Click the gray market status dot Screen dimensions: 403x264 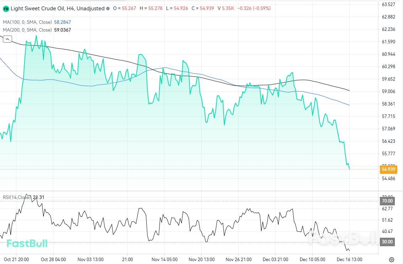point(108,8)
